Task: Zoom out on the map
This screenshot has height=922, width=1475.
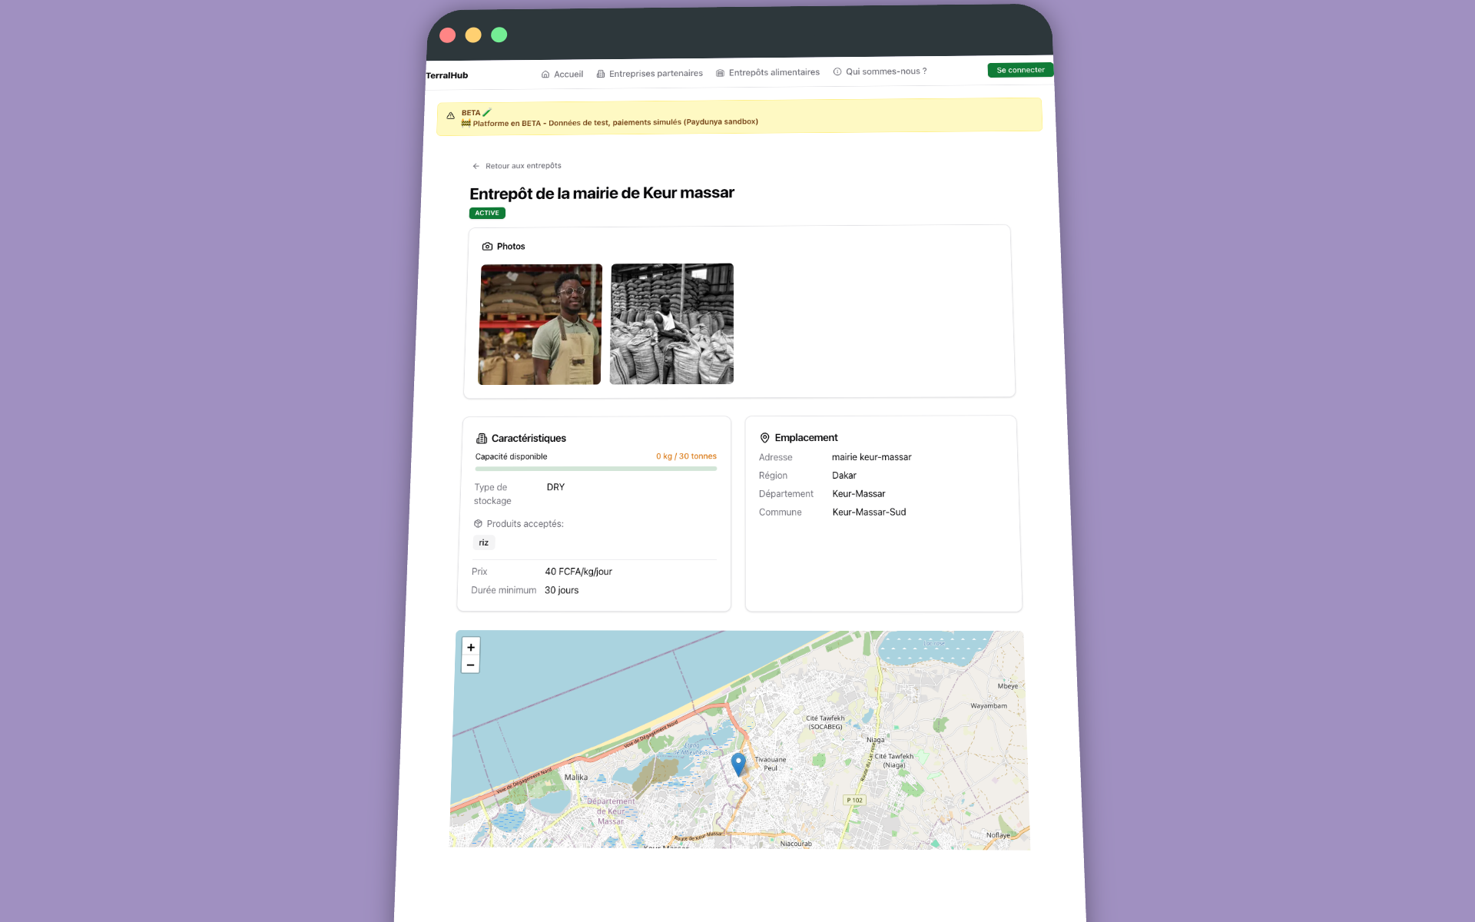Action: pos(470,665)
